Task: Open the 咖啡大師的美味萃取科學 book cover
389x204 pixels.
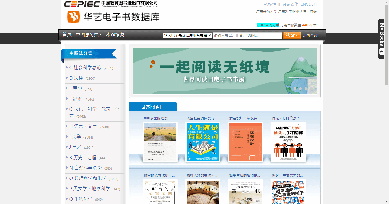Action: pyautogui.click(x=203, y=192)
